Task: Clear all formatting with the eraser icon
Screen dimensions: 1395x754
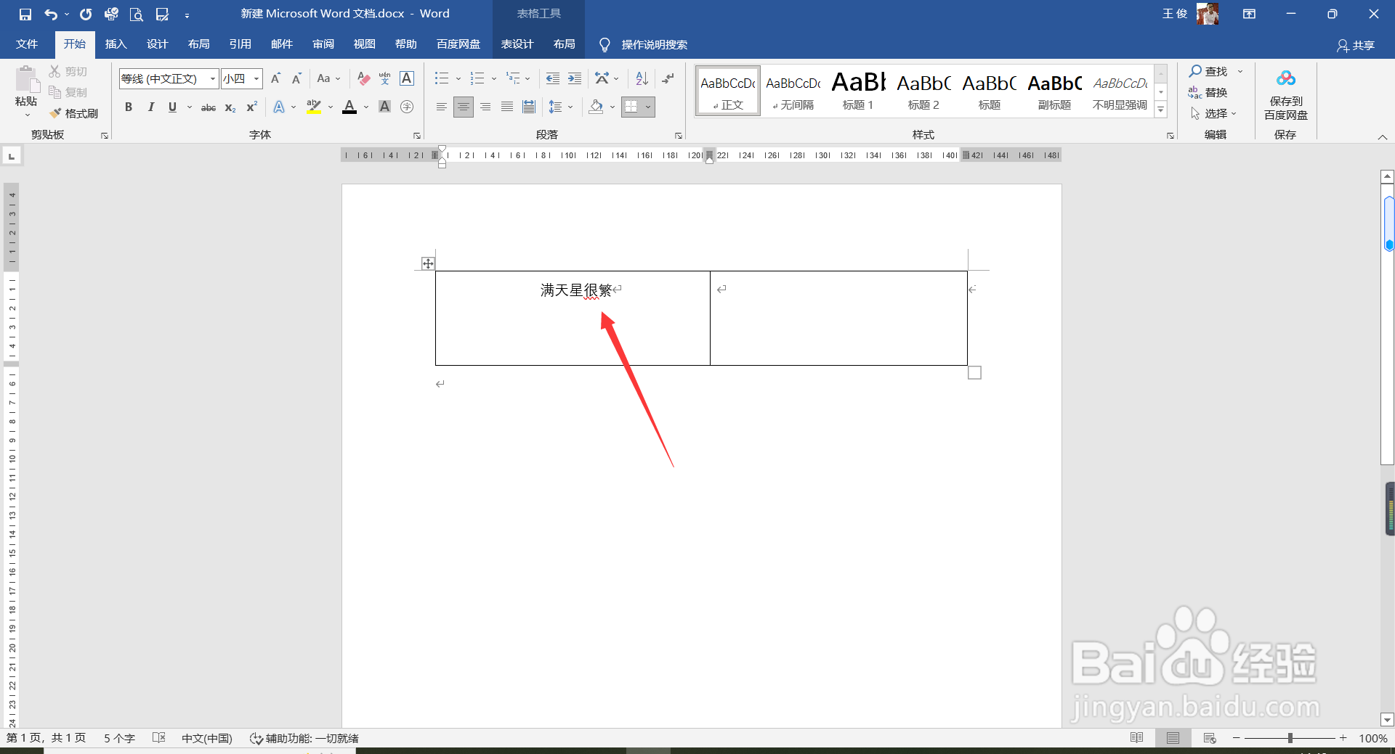Action: click(364, 78)
